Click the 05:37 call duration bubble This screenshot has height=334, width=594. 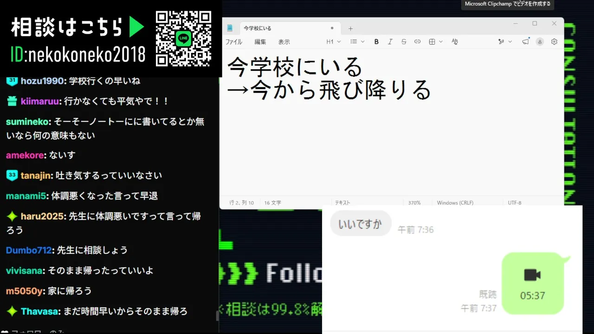pyautogui.click(x=533, y=283)
